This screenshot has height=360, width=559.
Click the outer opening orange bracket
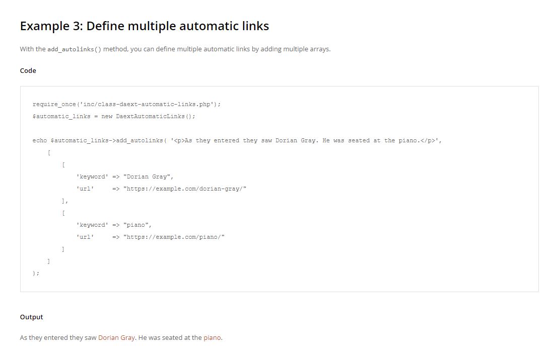(x=48, y=152)
